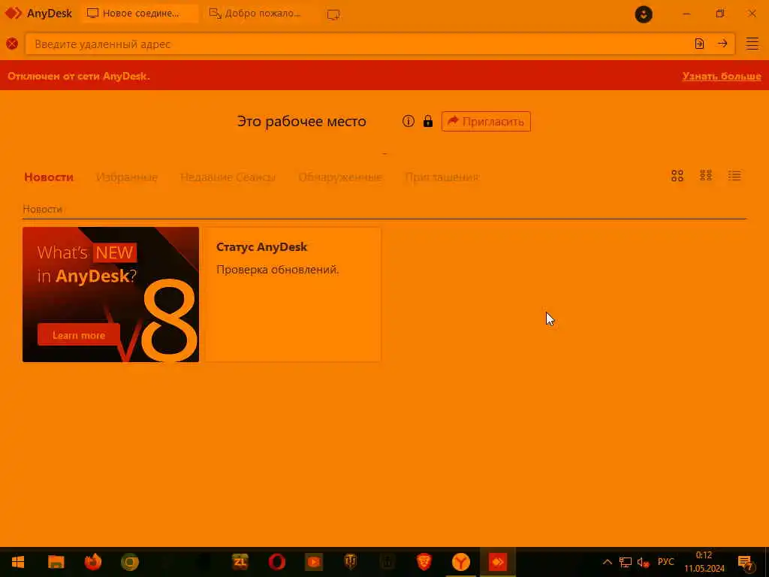Open the clock showing 0:12 11.05.2024

tap(704, 562)
